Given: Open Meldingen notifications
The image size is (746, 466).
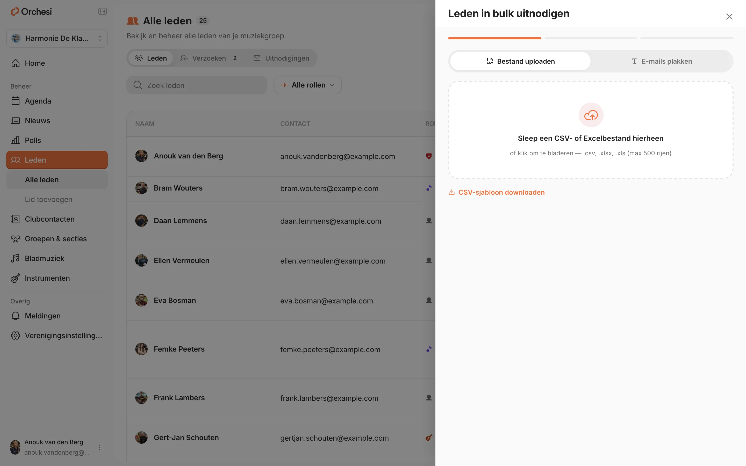Looking at the screenshot, I should [57, 316].
